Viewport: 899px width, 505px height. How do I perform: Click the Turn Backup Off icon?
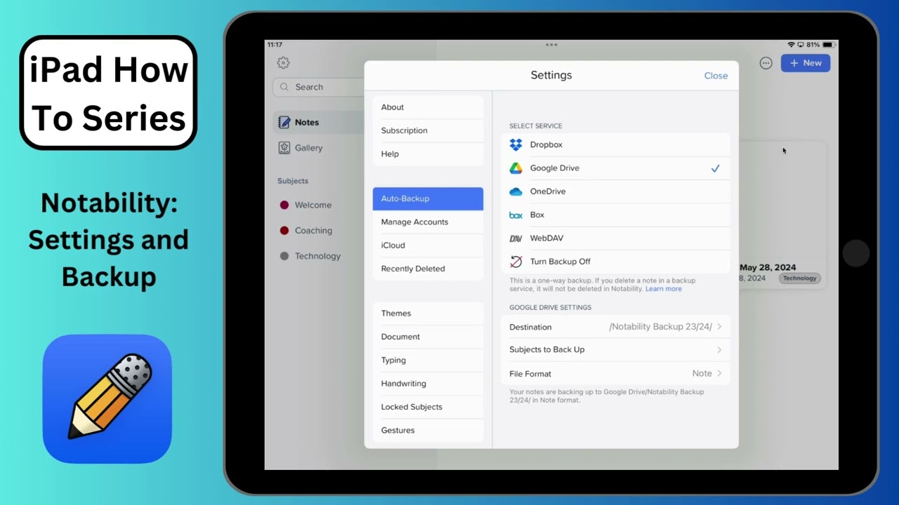(516, 262)
